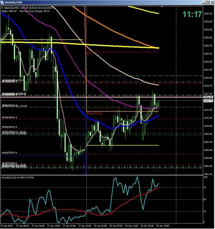
Task: Click the small triangle before XAUUSD,M30 chart header
Action: [2, 8]
